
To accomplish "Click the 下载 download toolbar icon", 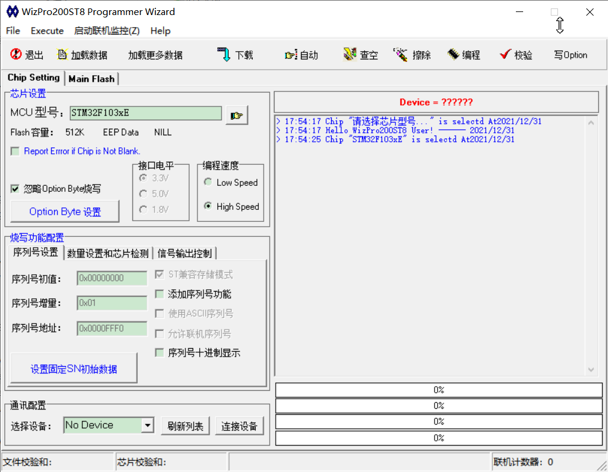I will click(224, 55).
